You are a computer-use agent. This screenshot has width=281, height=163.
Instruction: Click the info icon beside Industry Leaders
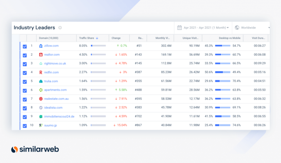pyautogui.click(x=60, y=28)
